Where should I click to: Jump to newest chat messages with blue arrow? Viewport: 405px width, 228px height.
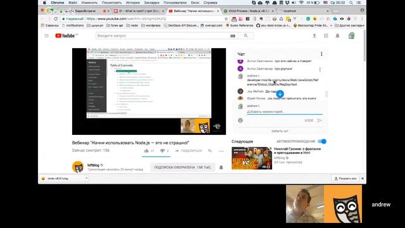(x=280, y=94)
